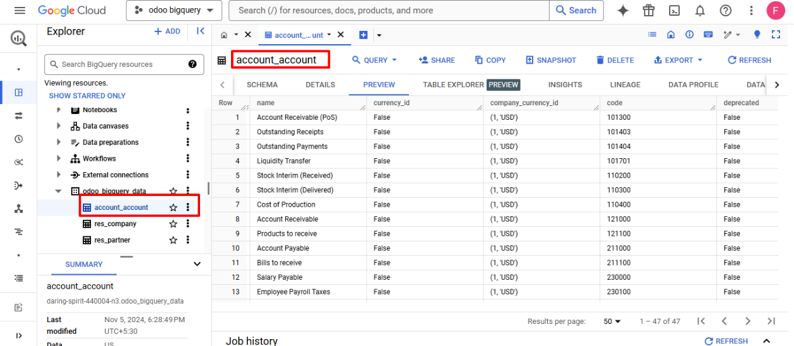Click Show Starred Only link
The image size is (794, 346).
point(87,96)
